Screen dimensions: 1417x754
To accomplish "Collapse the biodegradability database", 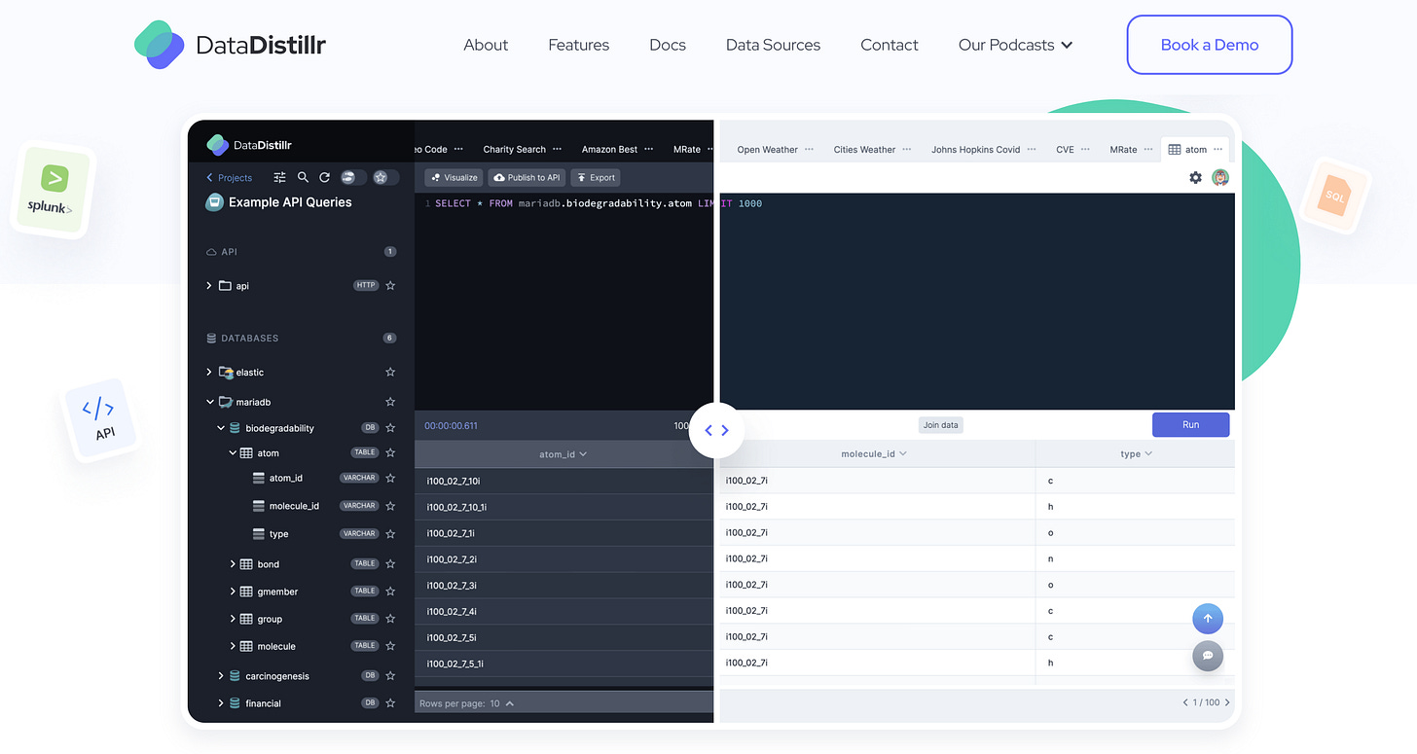I will [x=221, y=427].
